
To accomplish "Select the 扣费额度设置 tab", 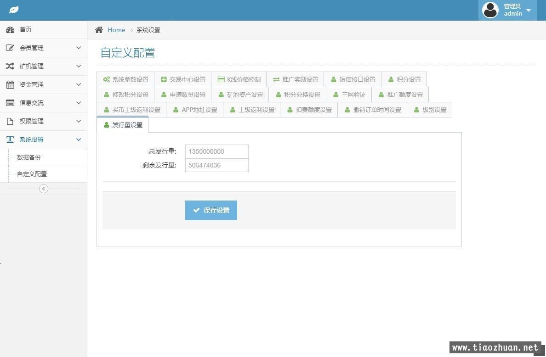I will coord(309,110).
